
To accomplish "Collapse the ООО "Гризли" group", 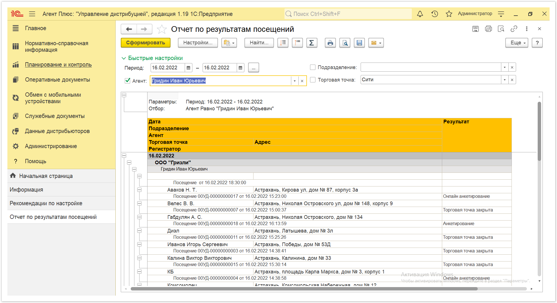I will (x=129, y=163).
